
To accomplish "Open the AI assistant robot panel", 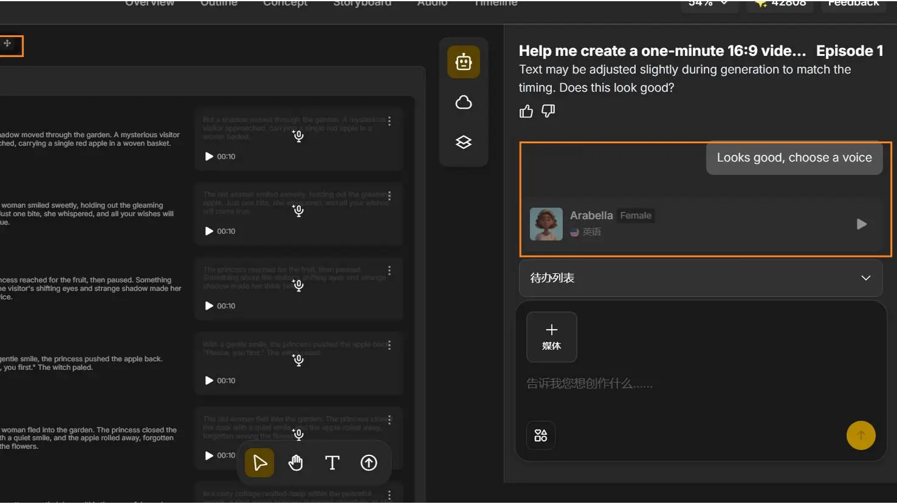I will [464, 62].
